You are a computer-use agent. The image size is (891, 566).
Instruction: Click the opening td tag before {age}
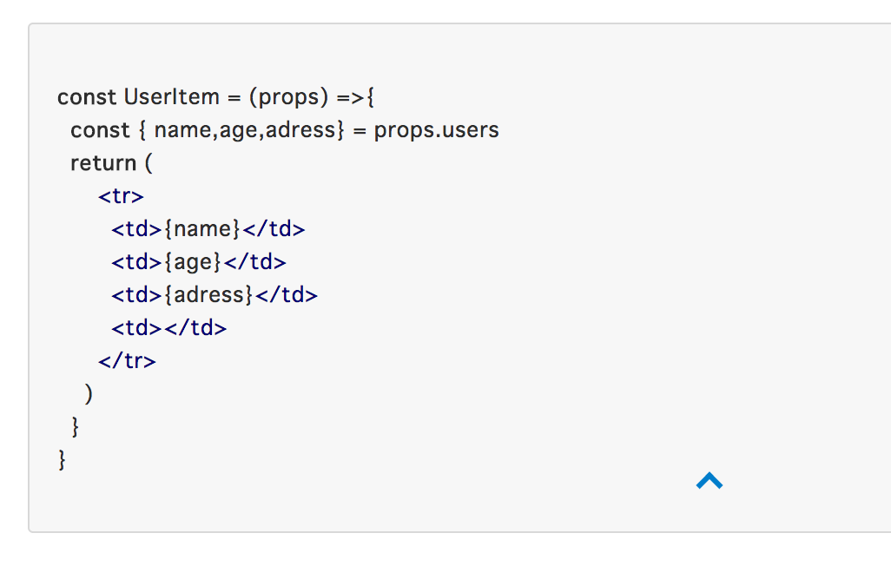(136, 262)
